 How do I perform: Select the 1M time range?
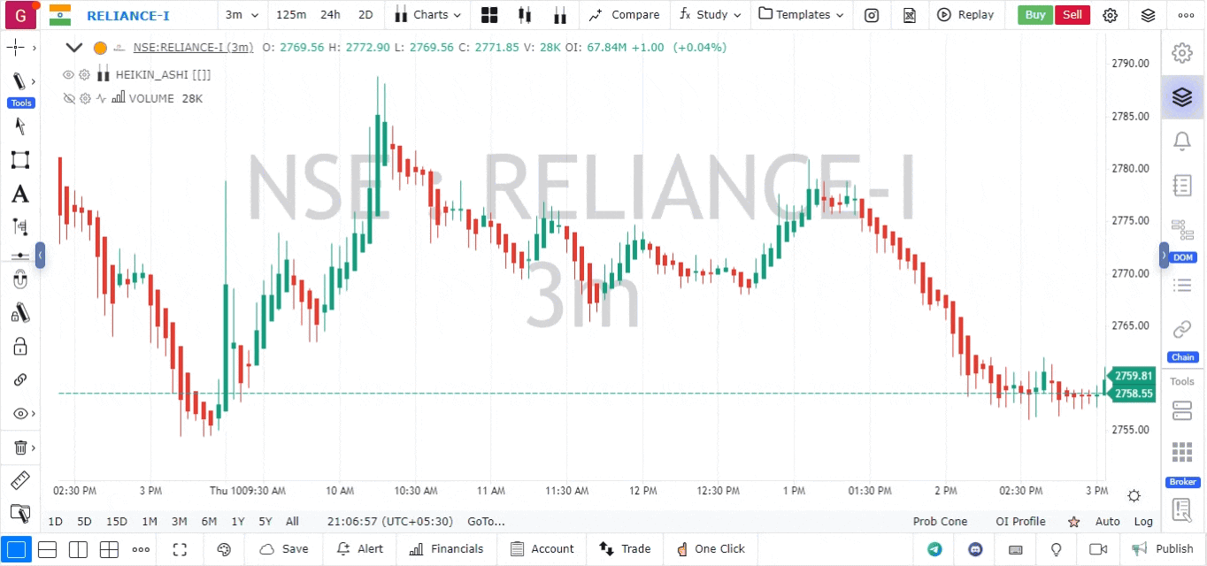point(150,522)
